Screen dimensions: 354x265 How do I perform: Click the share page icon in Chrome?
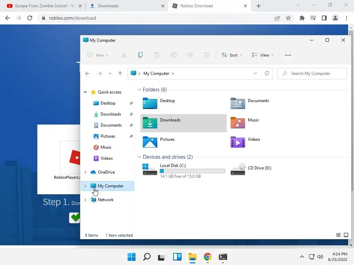277,18
